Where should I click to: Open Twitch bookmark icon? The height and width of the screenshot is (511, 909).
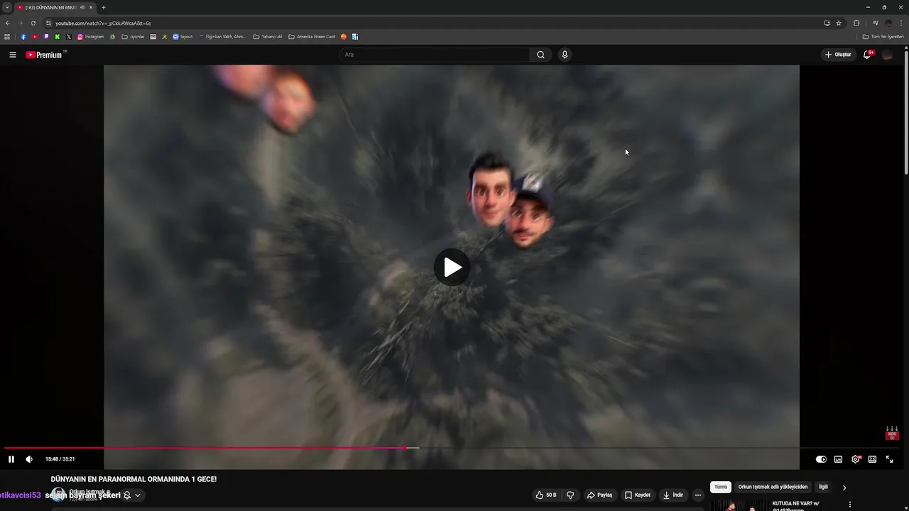coord(46,36)
